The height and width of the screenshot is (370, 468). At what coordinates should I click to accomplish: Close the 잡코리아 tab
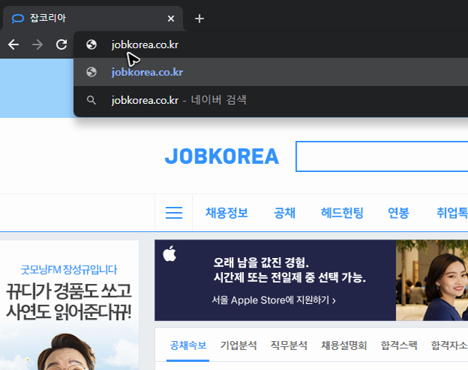coord(171,19)
